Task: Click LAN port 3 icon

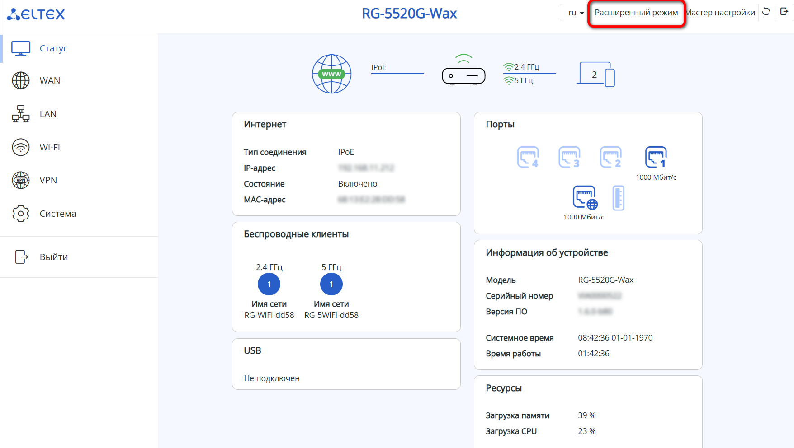Action: [x=569, y=157]
